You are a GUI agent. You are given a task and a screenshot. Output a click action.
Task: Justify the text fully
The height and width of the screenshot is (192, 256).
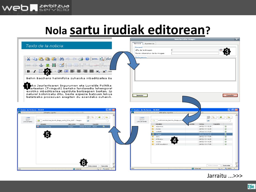91,71
